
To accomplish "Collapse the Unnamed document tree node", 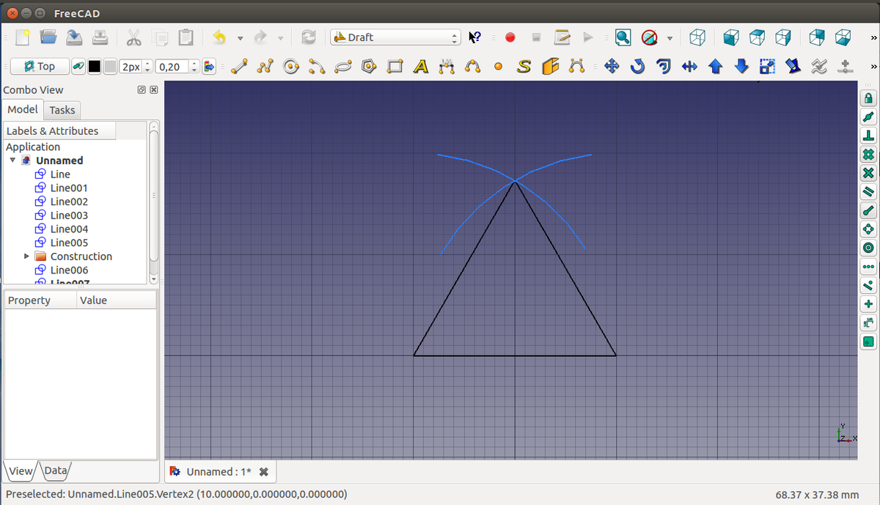I will [x=12, y=161].
